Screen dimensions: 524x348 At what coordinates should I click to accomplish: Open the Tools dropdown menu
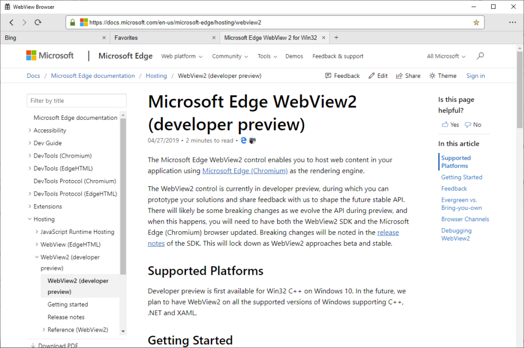267,56
